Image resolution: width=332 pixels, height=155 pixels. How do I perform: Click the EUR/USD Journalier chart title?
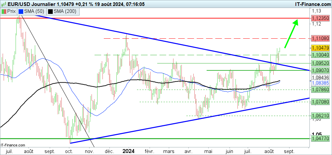pos(36,4)
